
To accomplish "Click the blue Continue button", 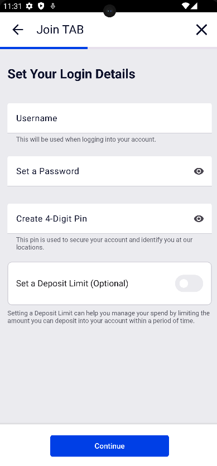I will click(109, 446).
